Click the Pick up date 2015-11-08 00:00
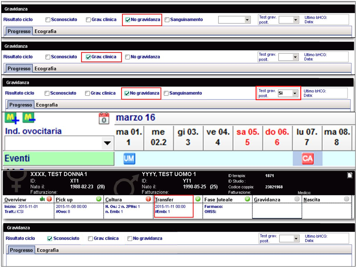357x268 pixels. click(71, 206)
